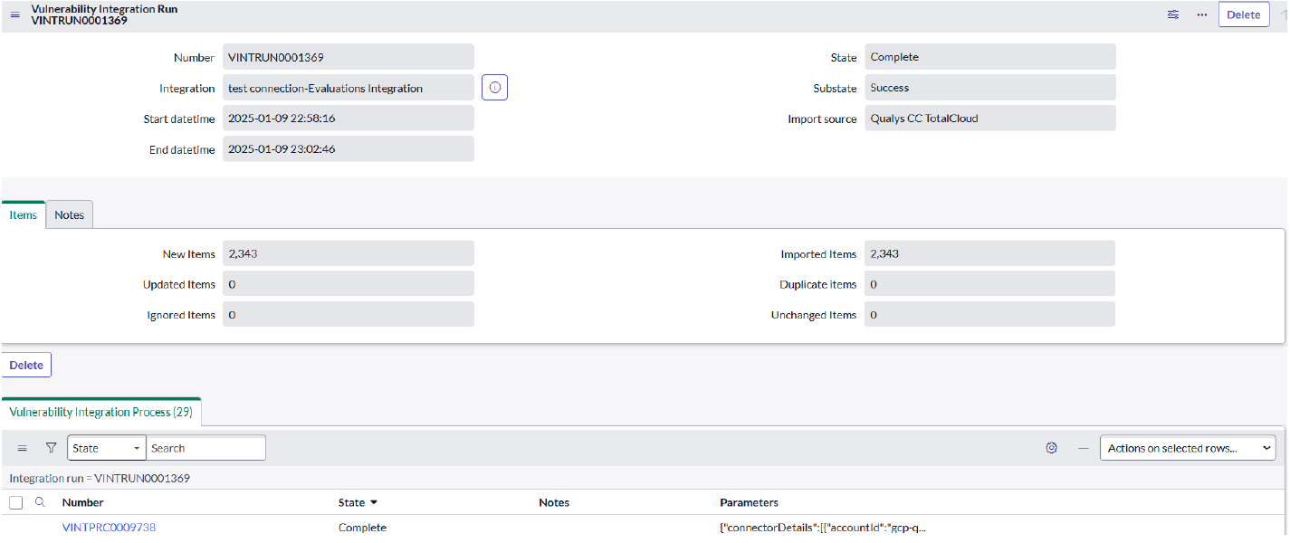
Task: Click the column search magnifier icon
Action: 40,502
